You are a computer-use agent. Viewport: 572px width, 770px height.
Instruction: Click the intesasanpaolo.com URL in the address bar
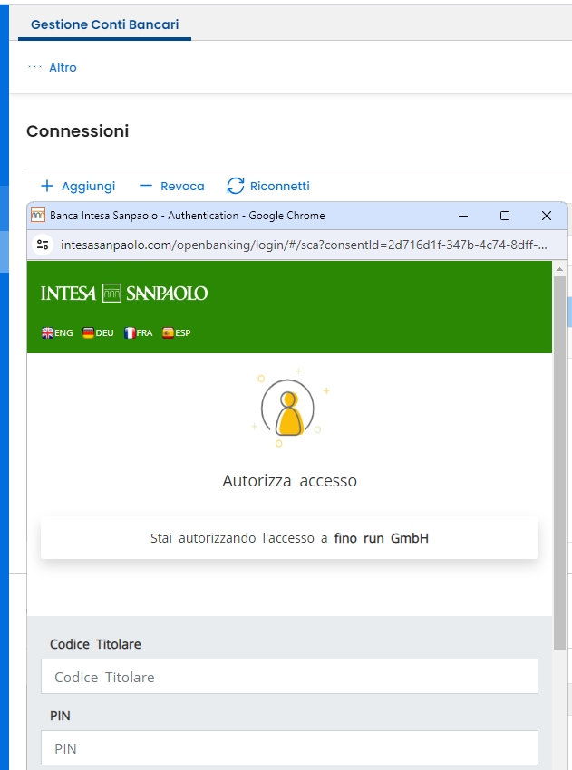304,245
